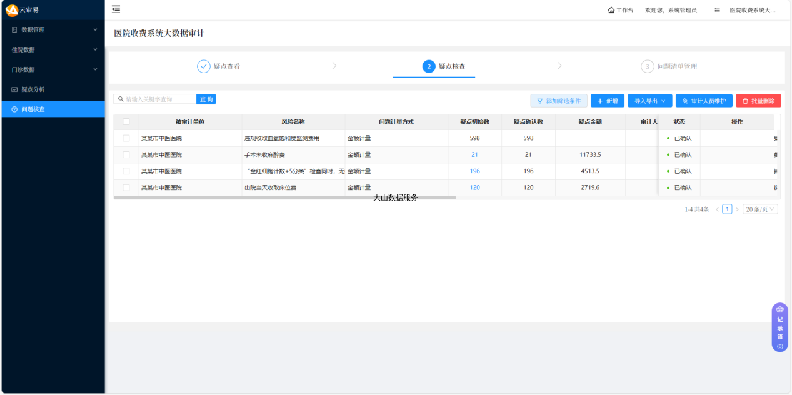This screenshot has width=792, height=395.
Task: Click the magnifier icon in search box
Action: click(x=121, y=99)
